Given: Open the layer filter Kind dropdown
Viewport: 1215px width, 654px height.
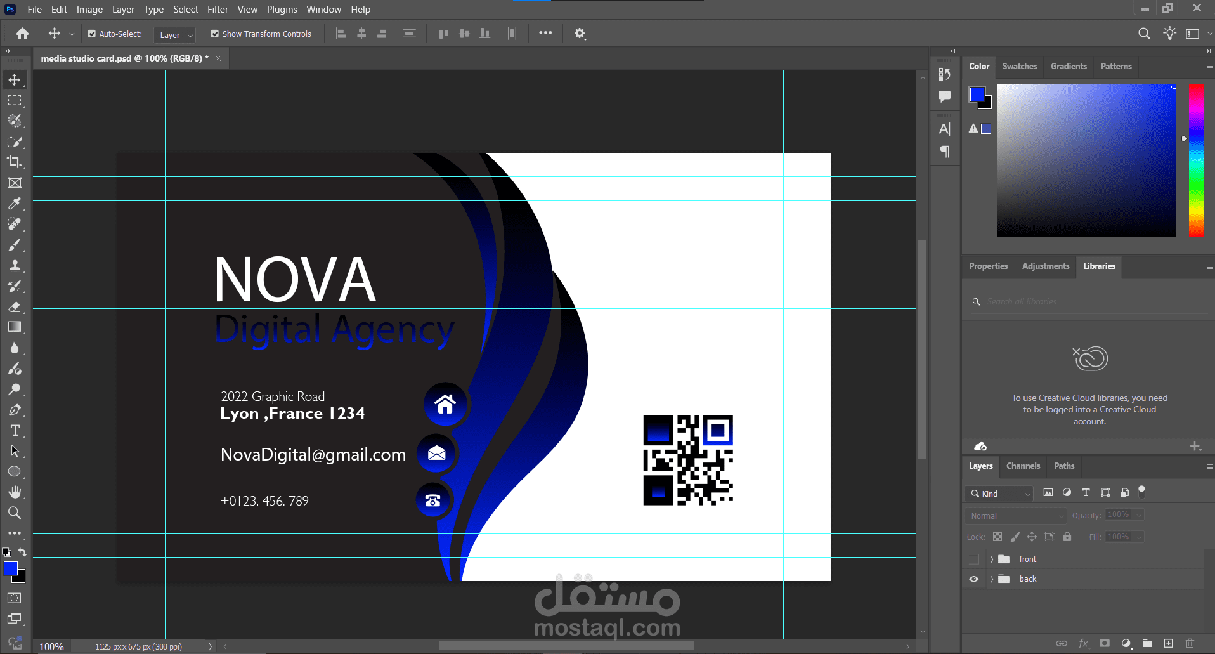Looking at the screenshot, I should click(x=999, y=494).
